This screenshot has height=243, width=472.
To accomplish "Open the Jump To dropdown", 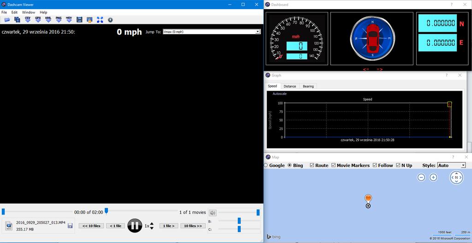I will point(211,32).
